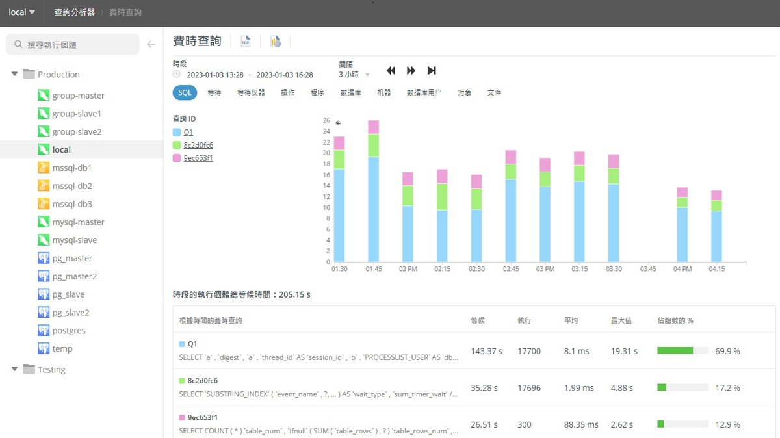Click the pink 9ec653f1 legend swatch
Screen dimensions: 780x438
177,158
